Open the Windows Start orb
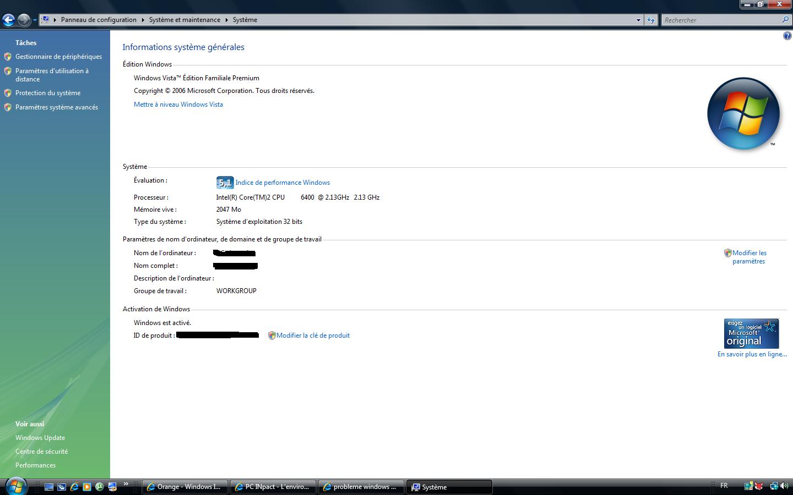The width and height of the screenshot is (793, 495). pos(15,486)
